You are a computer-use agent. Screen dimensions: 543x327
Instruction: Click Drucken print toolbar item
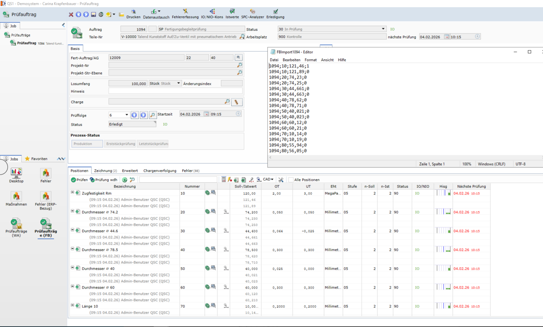[x=133, y=14]
